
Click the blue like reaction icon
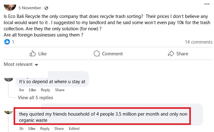(7, 42)
